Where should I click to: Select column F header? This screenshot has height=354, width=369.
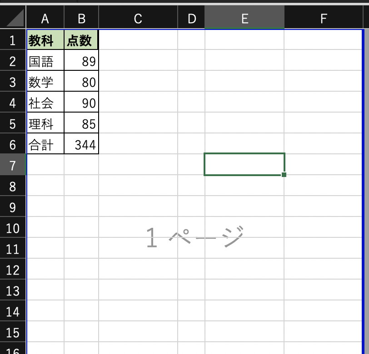[324, 17]
